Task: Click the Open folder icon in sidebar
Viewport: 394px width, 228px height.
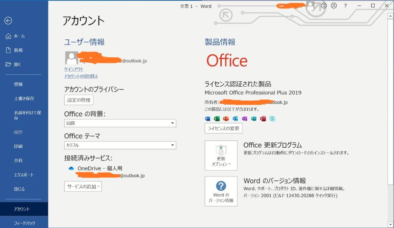Action: tap(9, 64)
